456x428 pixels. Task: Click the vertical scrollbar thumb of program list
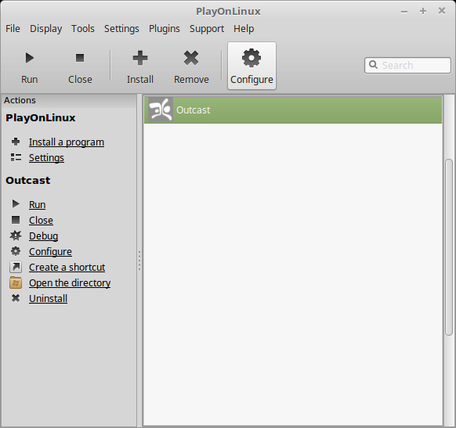point(449,247)
